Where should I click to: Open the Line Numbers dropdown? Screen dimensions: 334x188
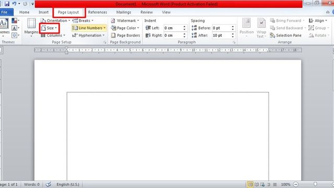[x=89, y=28]
